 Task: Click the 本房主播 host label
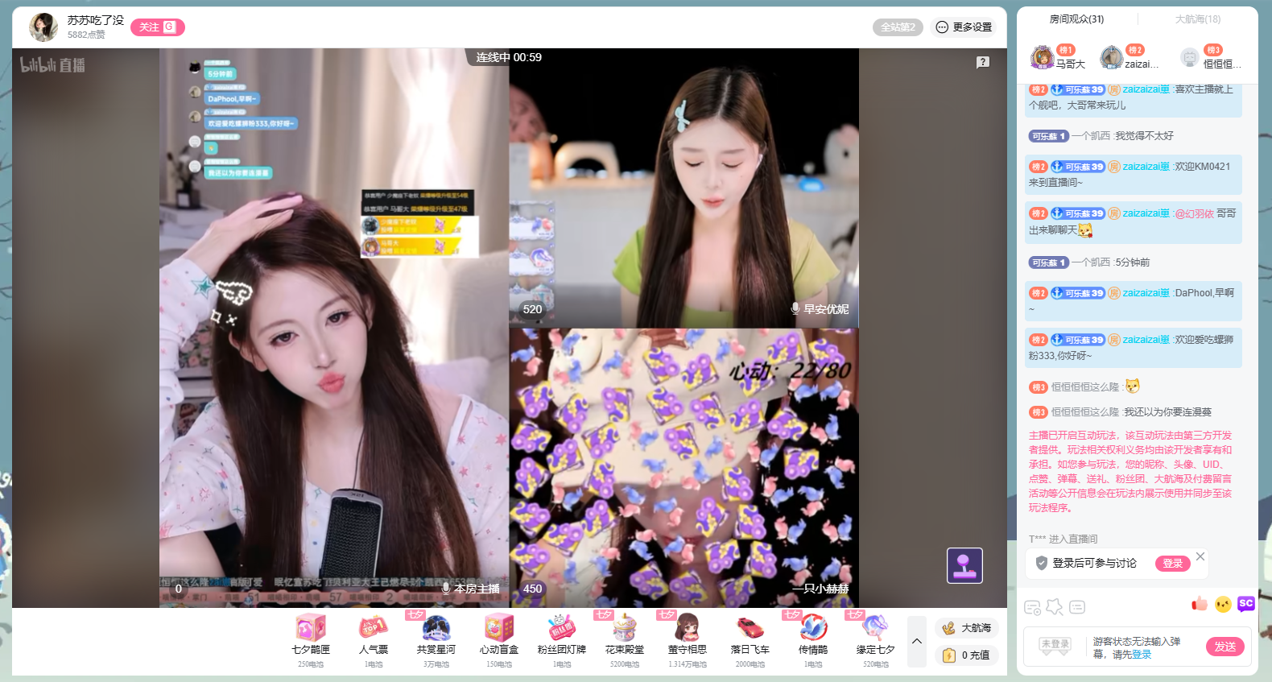click(470, 589)
